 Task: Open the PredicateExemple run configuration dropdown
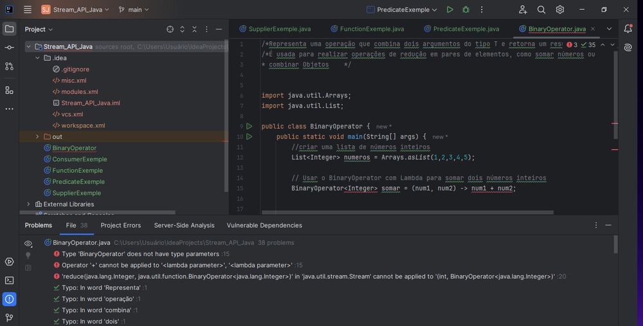pos(402,10)
